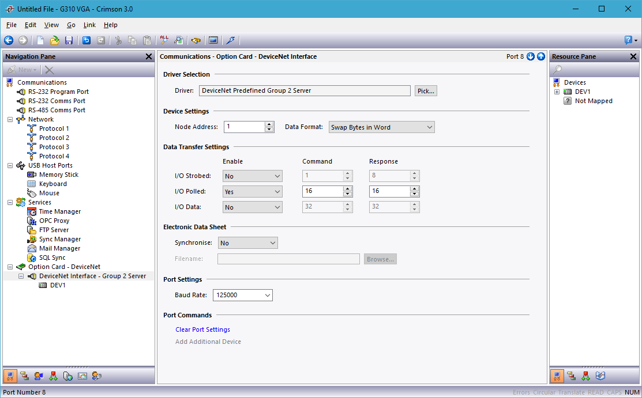Screen dimensions: 642x398
Task: Show System library icon in Resource Pane
Action: 600,376
